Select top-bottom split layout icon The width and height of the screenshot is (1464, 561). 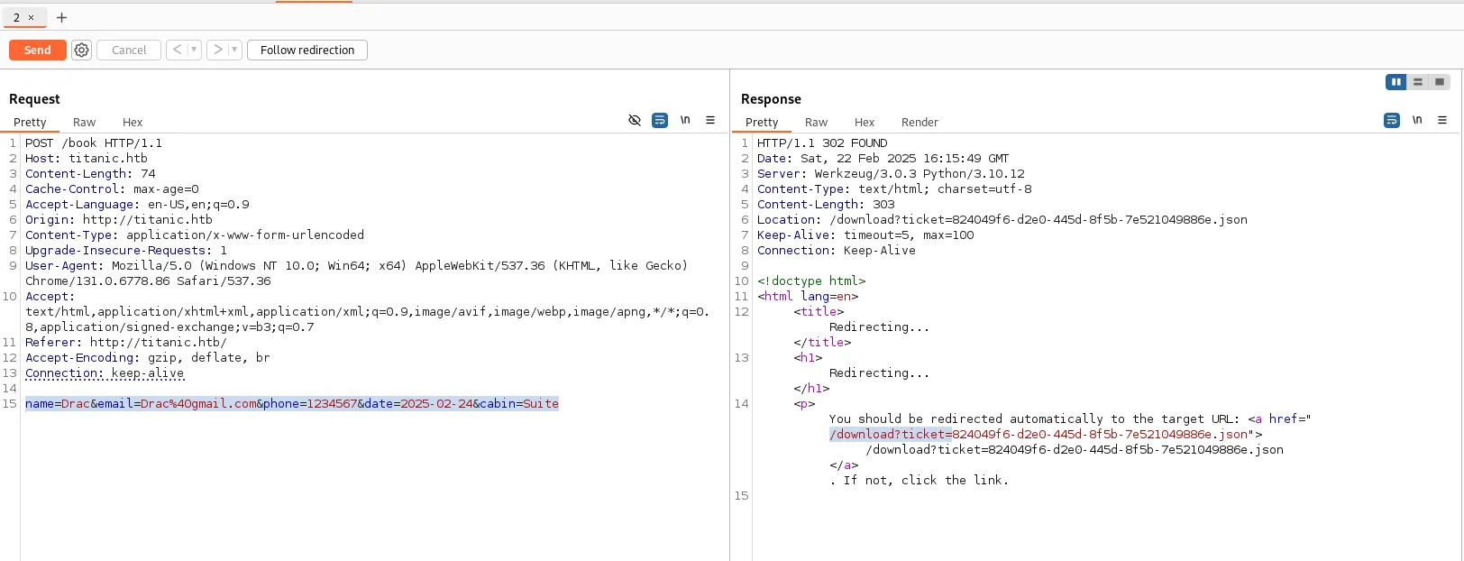pyautogui.click(x=1418, y=82)
